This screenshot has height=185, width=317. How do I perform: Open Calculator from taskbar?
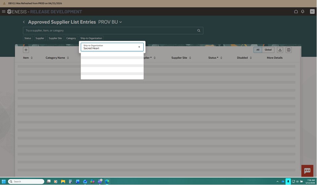pos(70,182)
